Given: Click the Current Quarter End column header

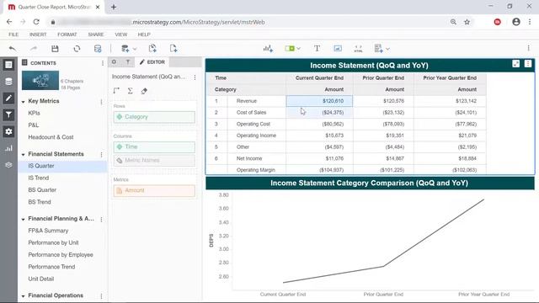Looking at the screenshot, I should click(319, 78).
